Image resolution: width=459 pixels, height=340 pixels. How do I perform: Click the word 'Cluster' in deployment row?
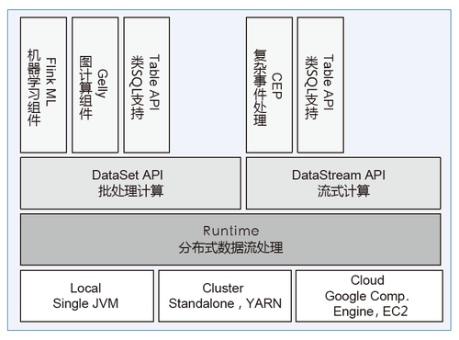[x=223, y=288]
